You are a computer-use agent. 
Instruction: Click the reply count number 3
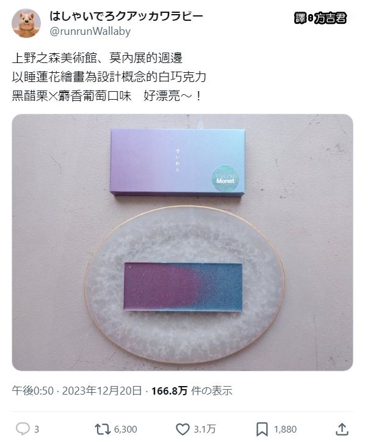tap(37, 429)
